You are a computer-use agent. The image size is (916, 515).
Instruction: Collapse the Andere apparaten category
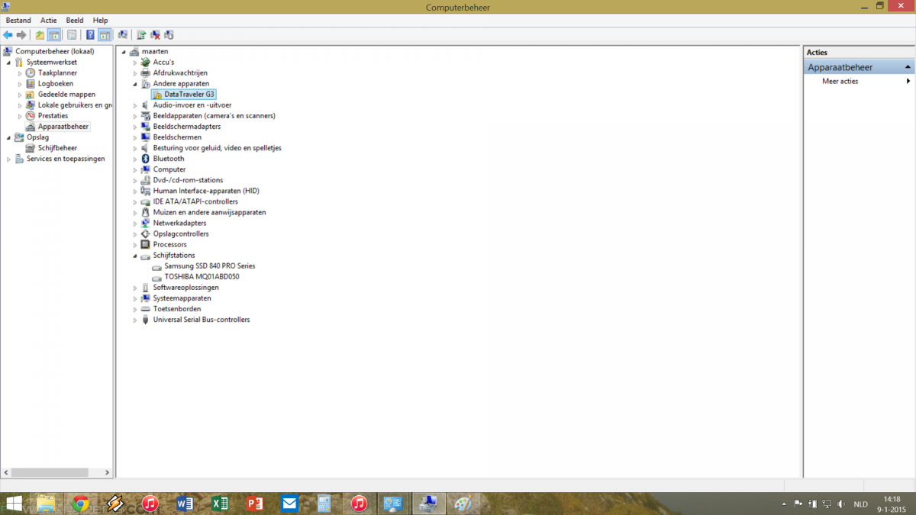(x=135, y=83)
